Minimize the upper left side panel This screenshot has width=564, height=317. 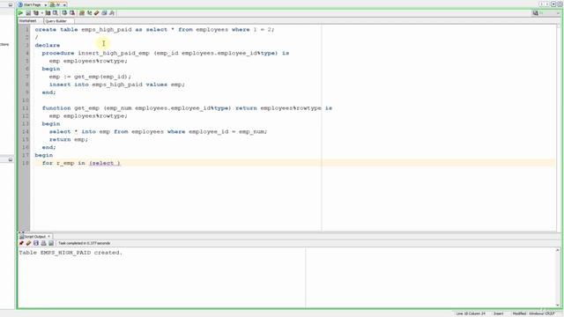(x=11, y=4)
